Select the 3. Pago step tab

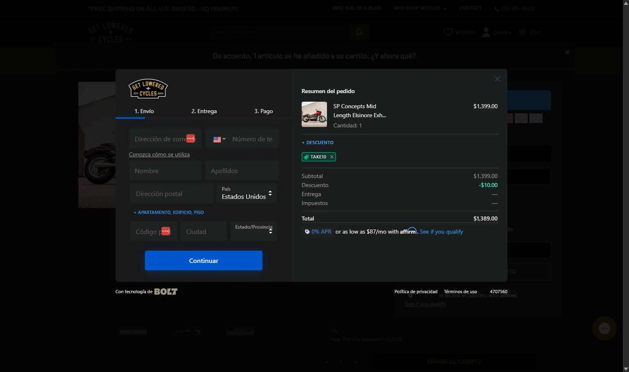tap(264, 111)
